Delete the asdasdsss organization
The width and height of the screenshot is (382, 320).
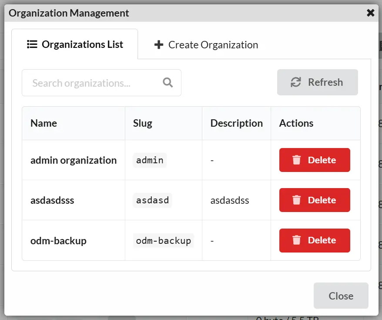point(314,200)
